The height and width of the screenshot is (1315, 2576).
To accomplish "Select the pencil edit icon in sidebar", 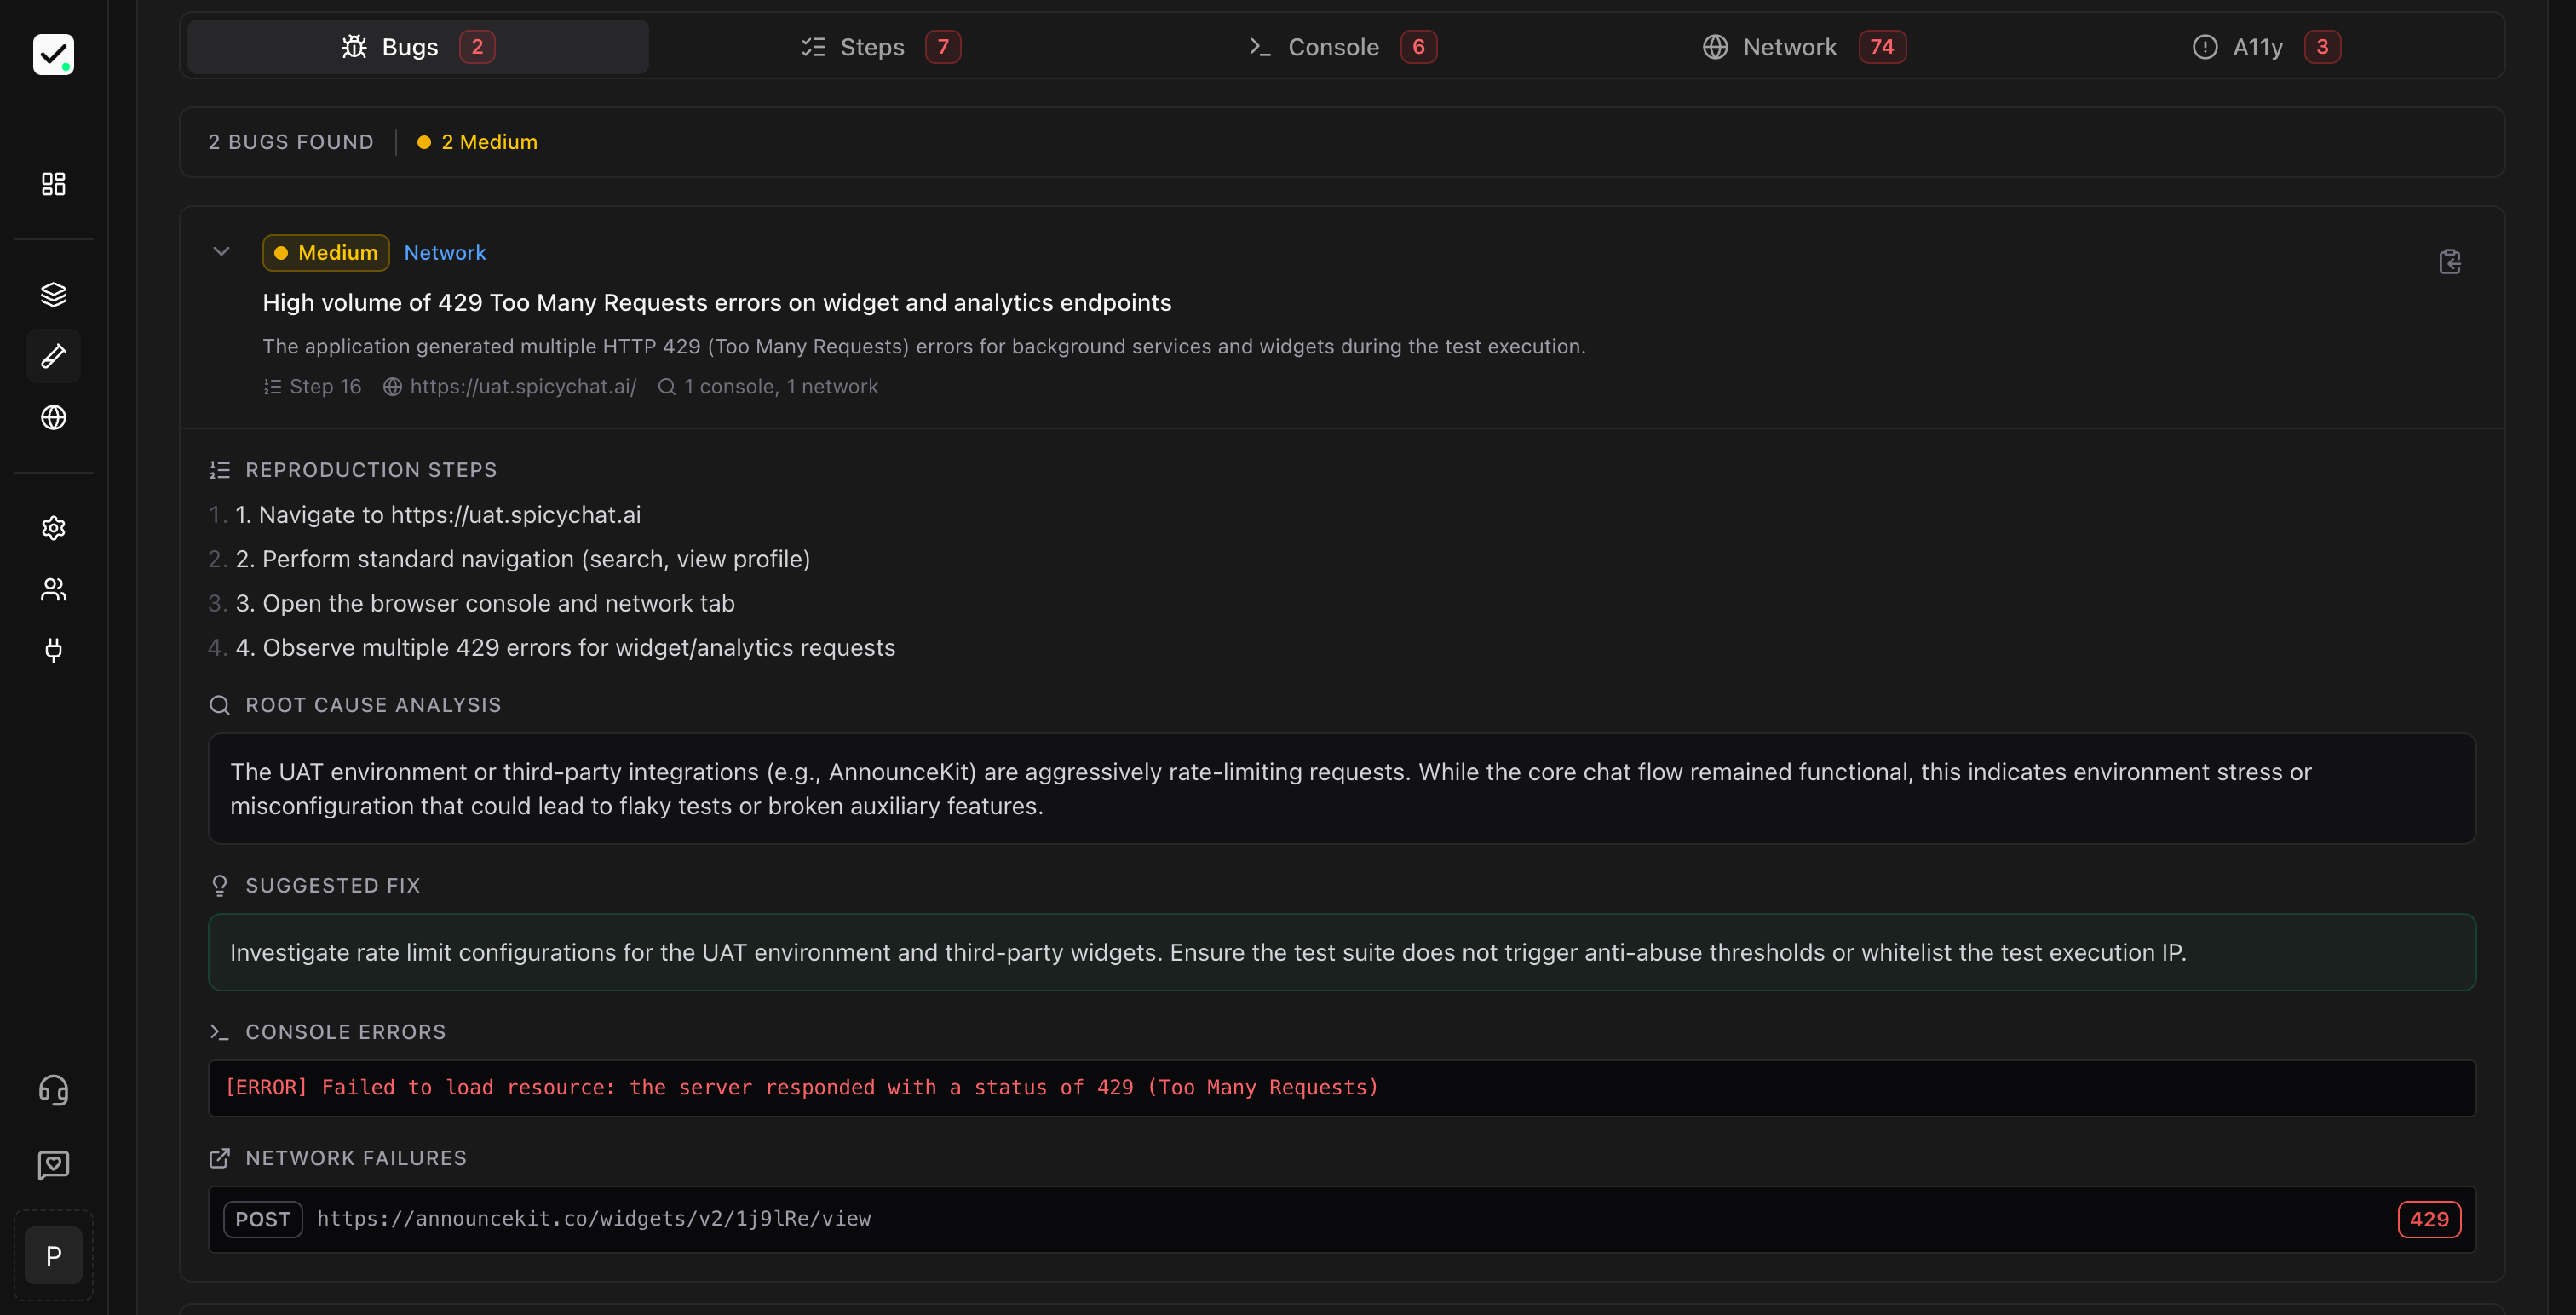I will [53, 356].
